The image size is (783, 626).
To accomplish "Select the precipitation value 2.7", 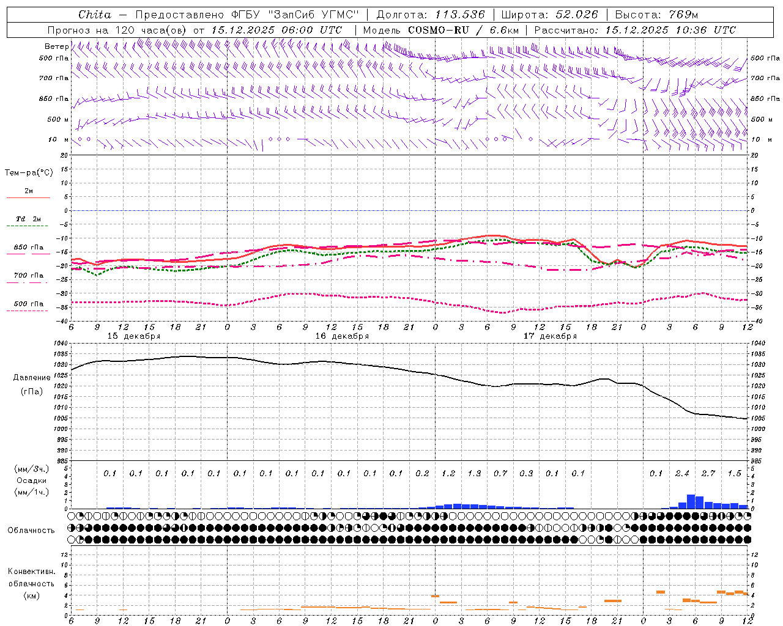I will (708, 474).
